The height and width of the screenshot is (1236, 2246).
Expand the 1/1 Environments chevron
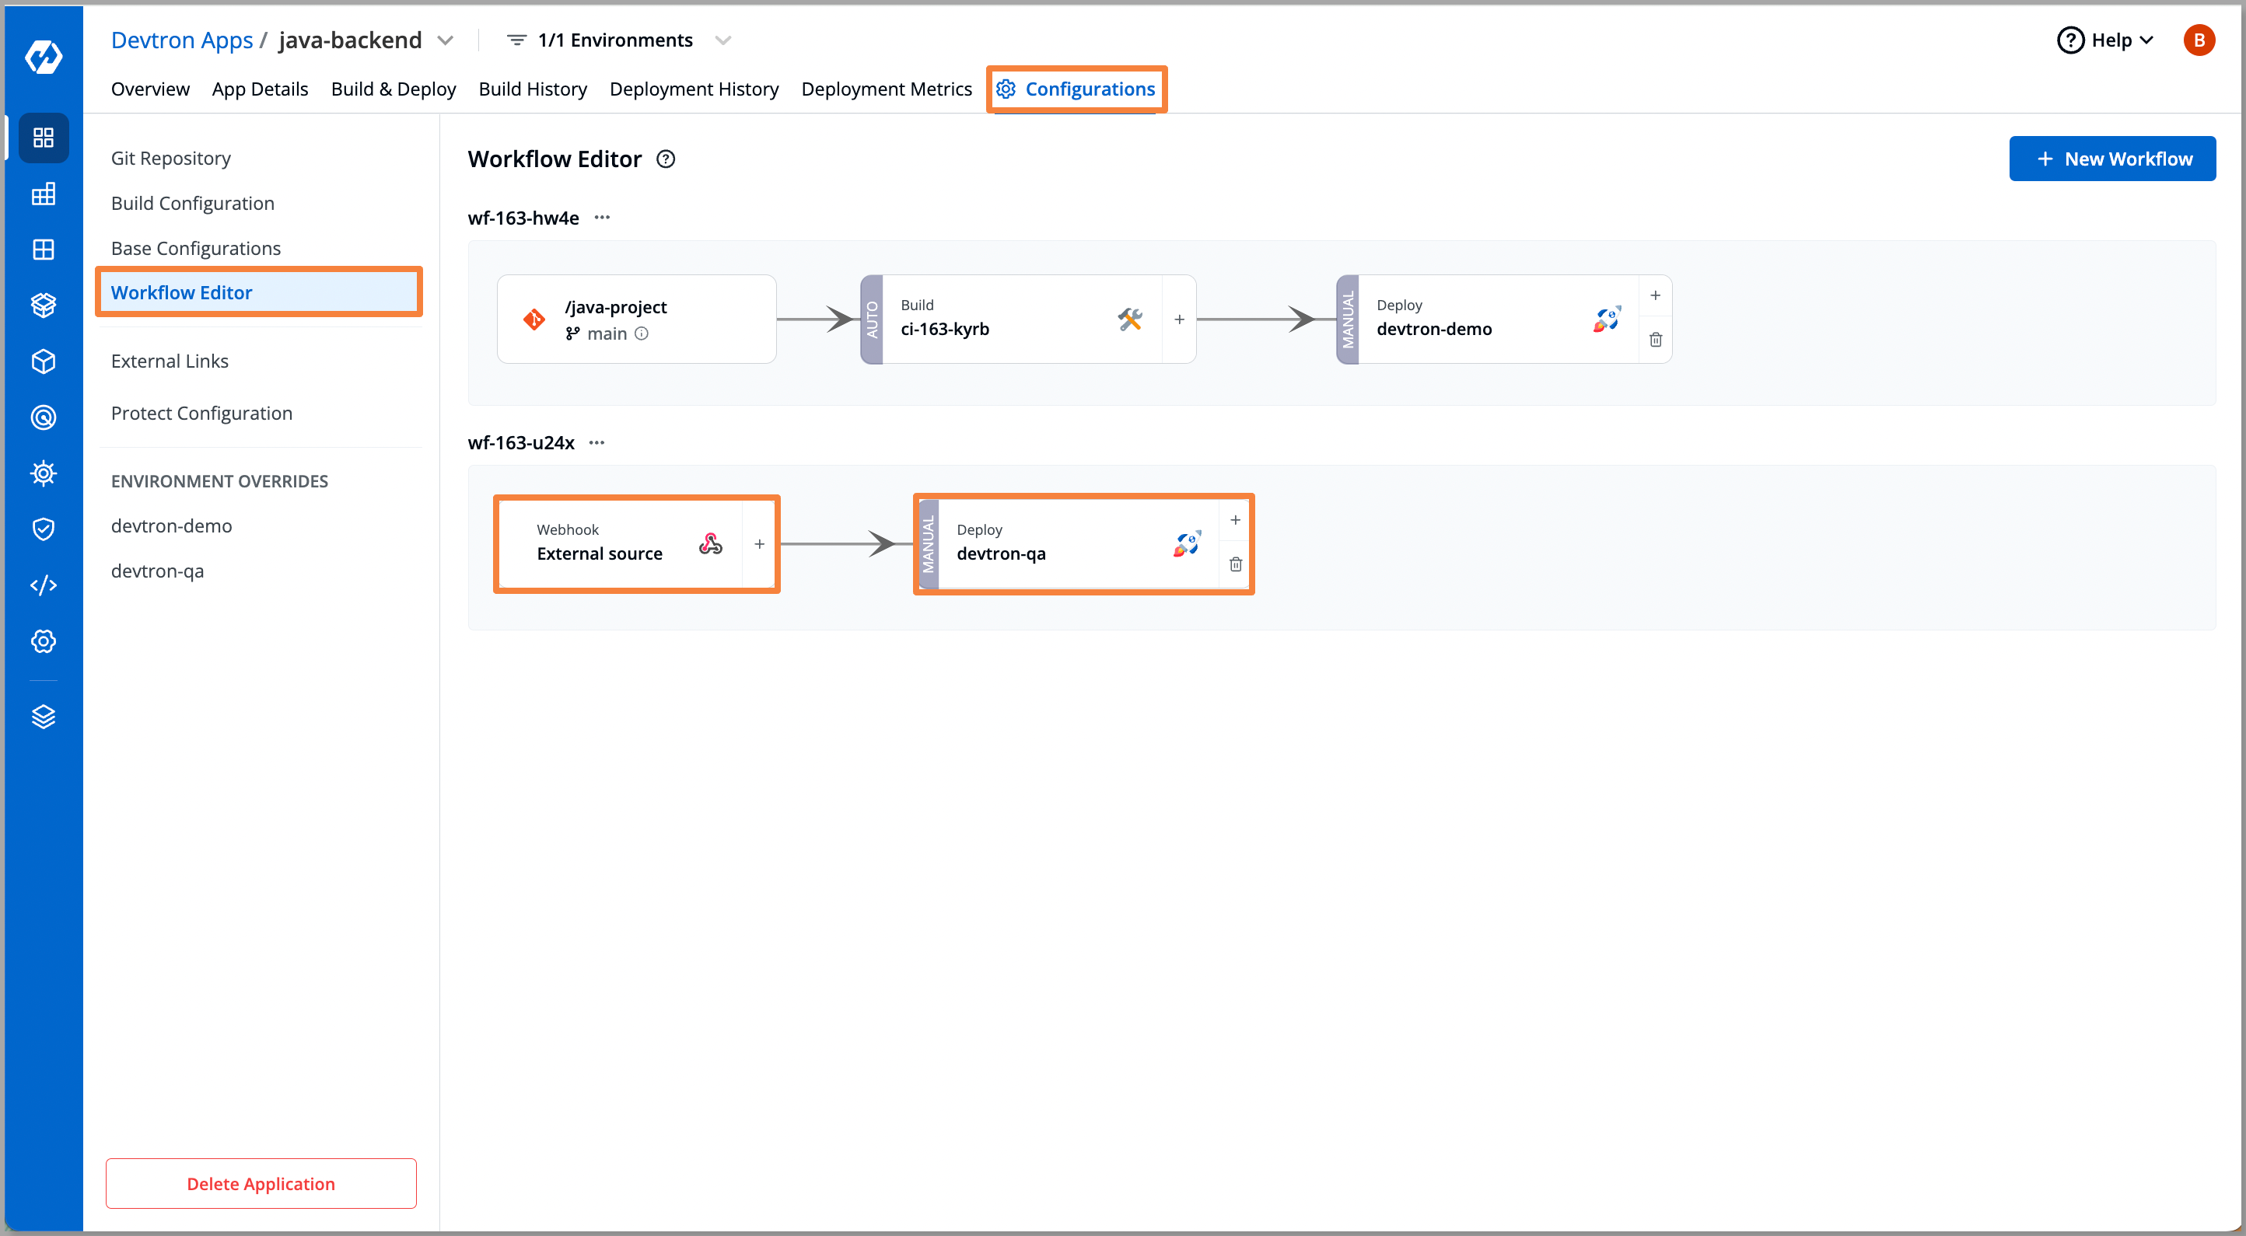click(722, 40)
